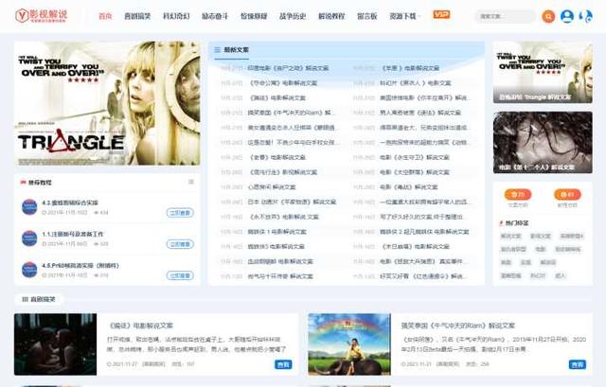The height and width of the screenshot is (387, 606).
Task: Click inside the search text field
Action: (x=506, y=17)
